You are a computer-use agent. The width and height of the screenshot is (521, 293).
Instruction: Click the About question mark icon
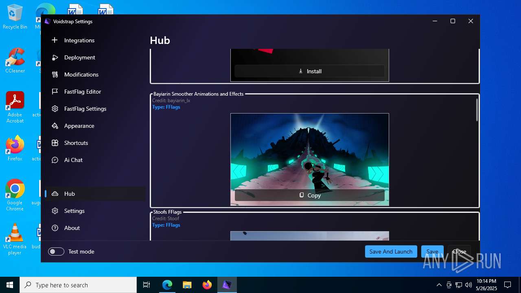click(55, 228)
